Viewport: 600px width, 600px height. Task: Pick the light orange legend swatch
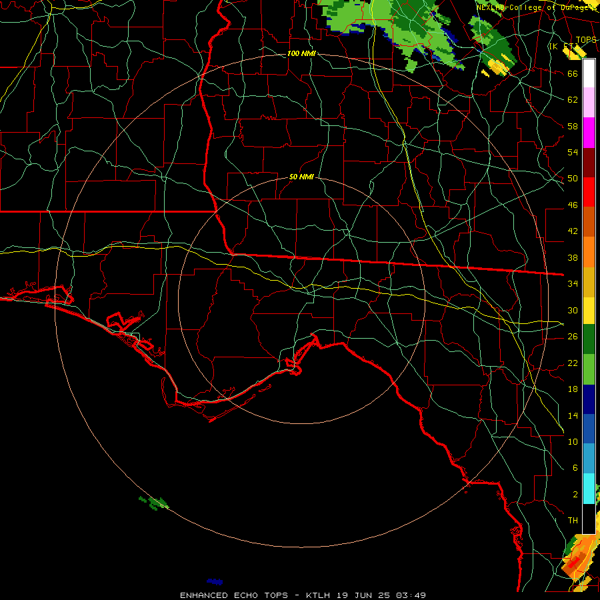coord(589,252)
